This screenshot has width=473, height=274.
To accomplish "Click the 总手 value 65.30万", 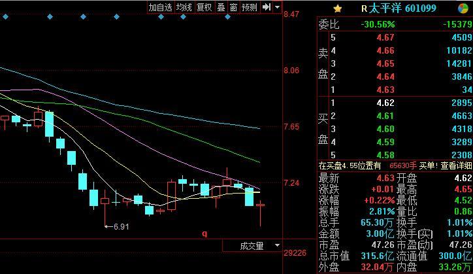I will tap(377, 222).
